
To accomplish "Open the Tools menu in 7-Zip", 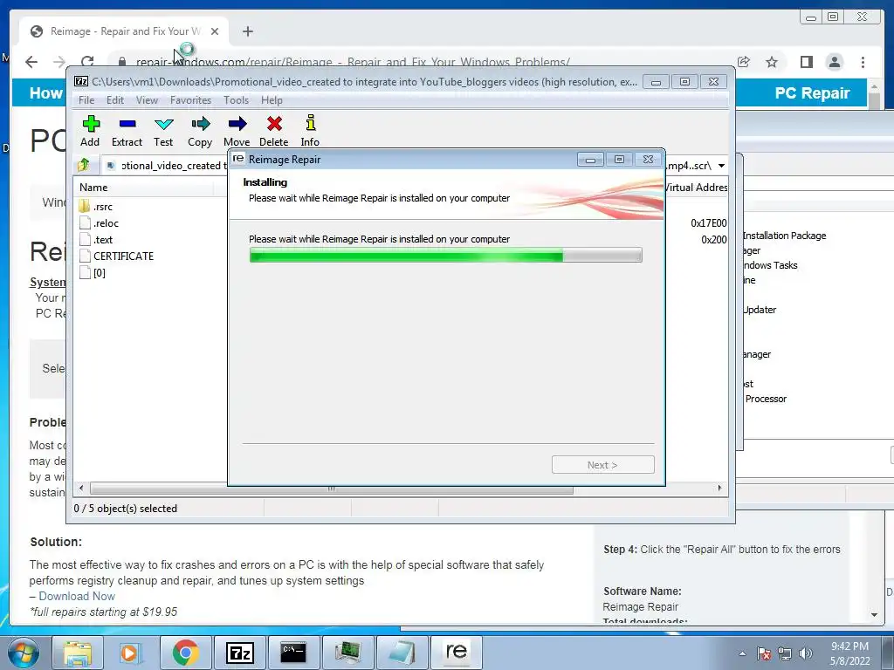I will [236, 100].
